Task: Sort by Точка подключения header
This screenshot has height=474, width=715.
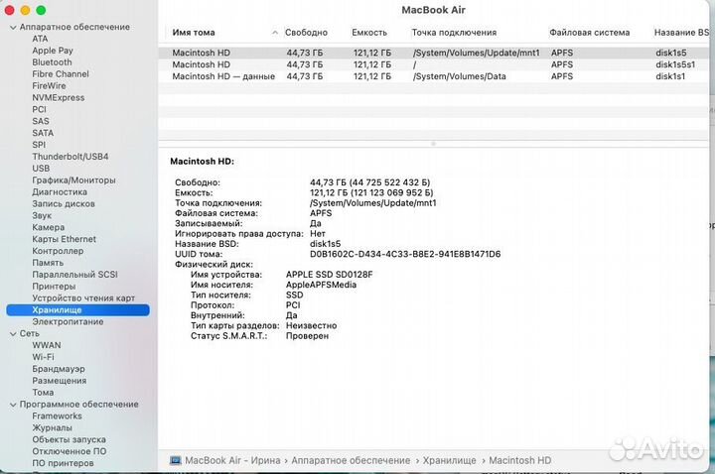Action: pyautogui.click(x=454, y=33)
